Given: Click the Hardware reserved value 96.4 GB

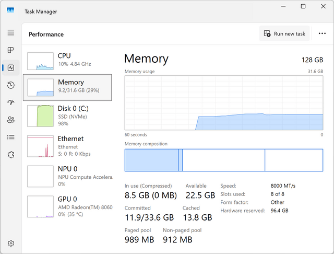Looking at the screenshot, I should pos(279,211).
